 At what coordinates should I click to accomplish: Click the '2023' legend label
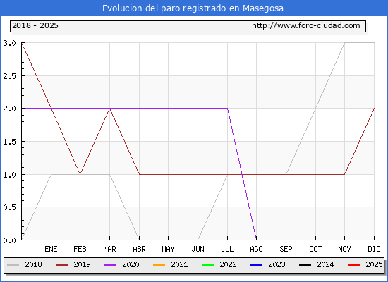277,264
